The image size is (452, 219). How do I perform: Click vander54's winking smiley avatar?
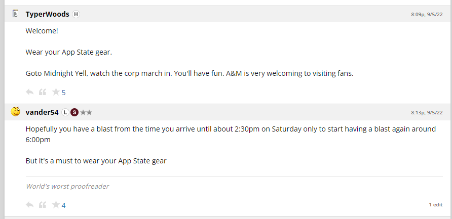click(x=16, y=112)
